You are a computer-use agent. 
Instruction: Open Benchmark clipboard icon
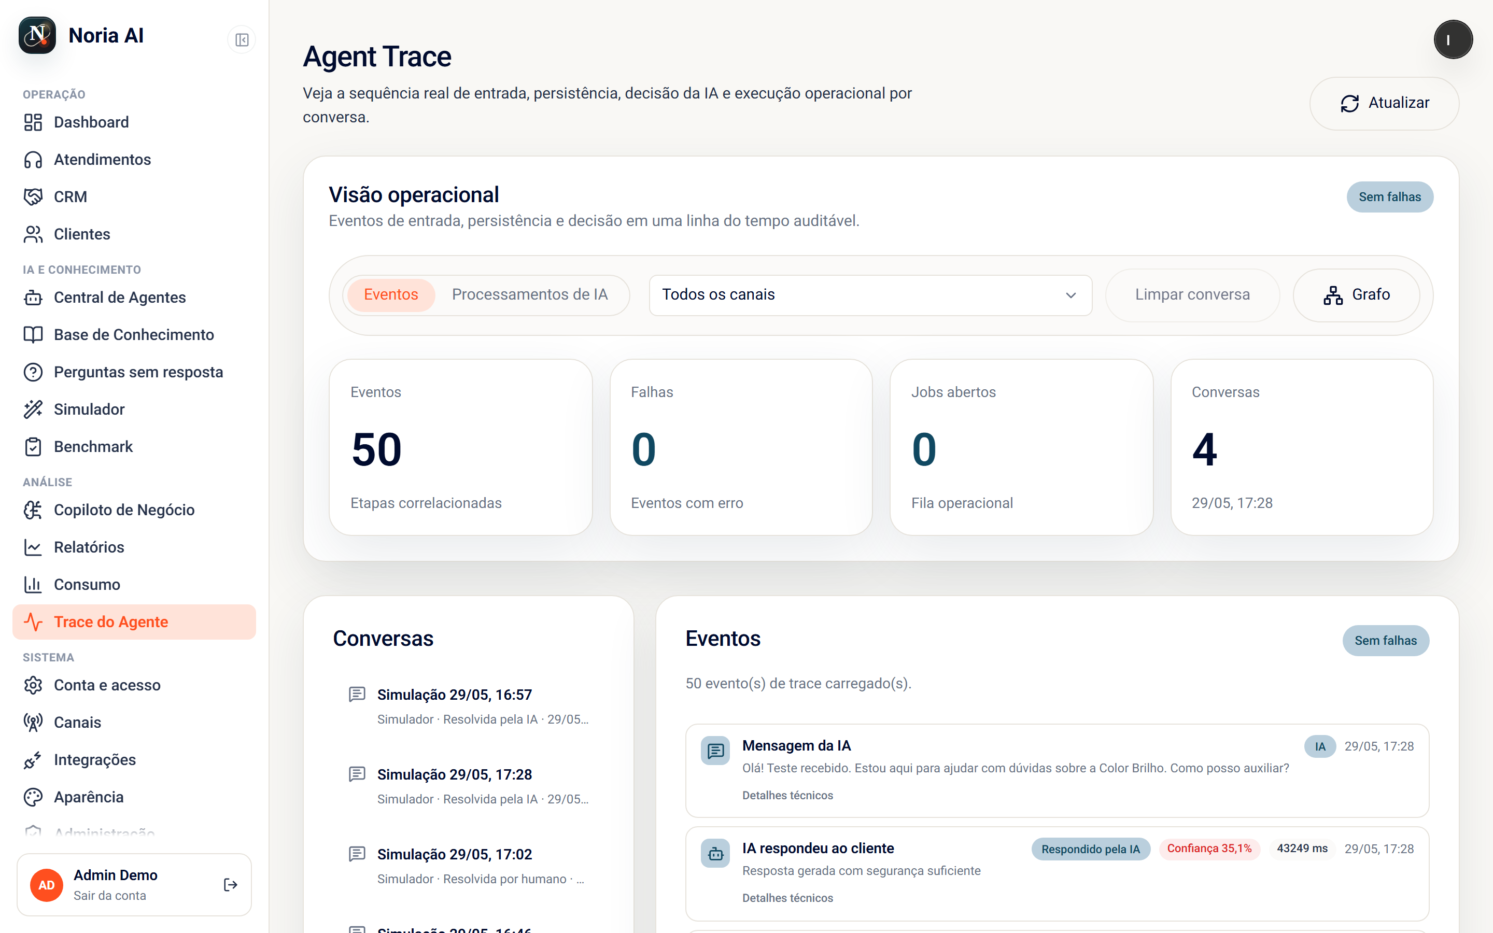point(33,447)
